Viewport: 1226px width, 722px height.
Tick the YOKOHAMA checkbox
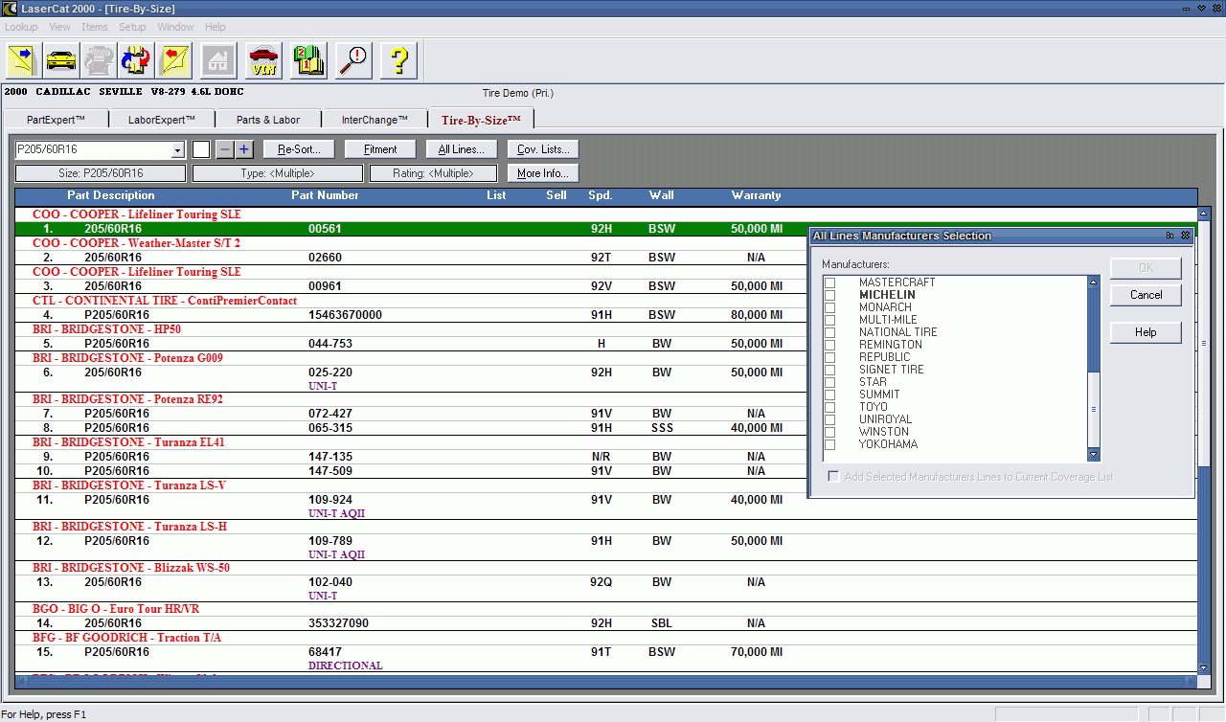click(830, 444)
